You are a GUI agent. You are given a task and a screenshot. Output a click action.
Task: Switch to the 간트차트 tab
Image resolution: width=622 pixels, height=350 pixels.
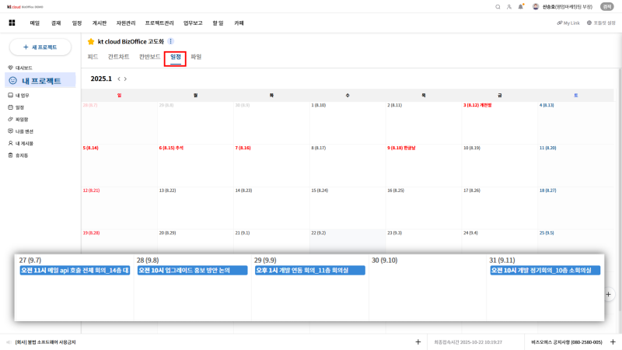click(118, 57)
